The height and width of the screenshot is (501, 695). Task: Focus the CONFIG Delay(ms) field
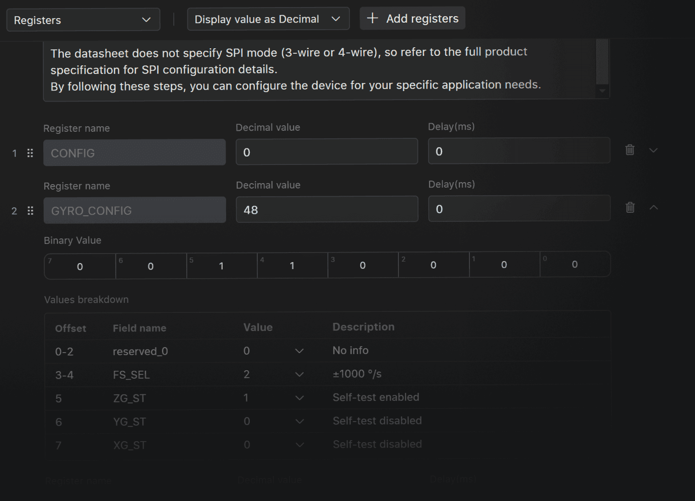pos(519,150)
